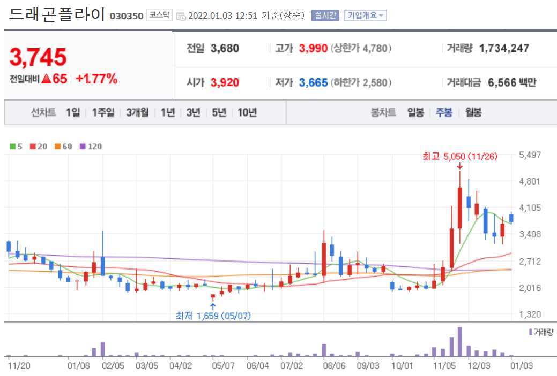Select the 선차트 line chart option
This screenshot has width=557, height=376.
(x=42, y=112)
